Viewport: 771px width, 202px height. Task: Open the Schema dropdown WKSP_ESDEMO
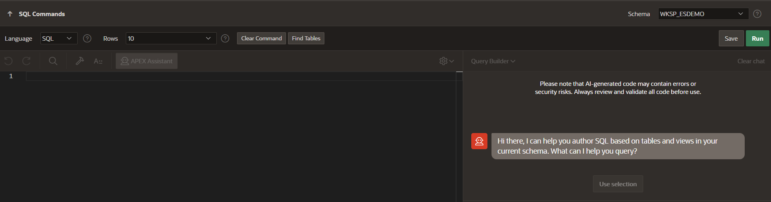pyautogui.click(x=703, y=14)
